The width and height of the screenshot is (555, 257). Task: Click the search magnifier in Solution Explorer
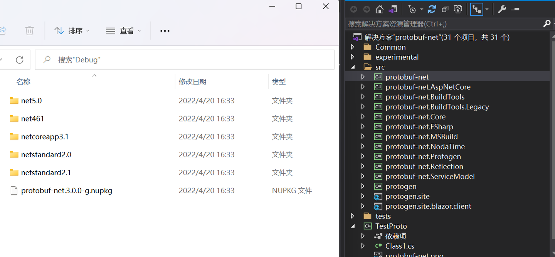point(547,23)
